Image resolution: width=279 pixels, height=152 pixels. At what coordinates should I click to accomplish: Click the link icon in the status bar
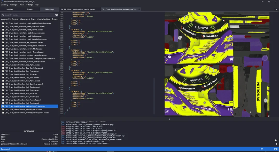click(x=262, y=149)
